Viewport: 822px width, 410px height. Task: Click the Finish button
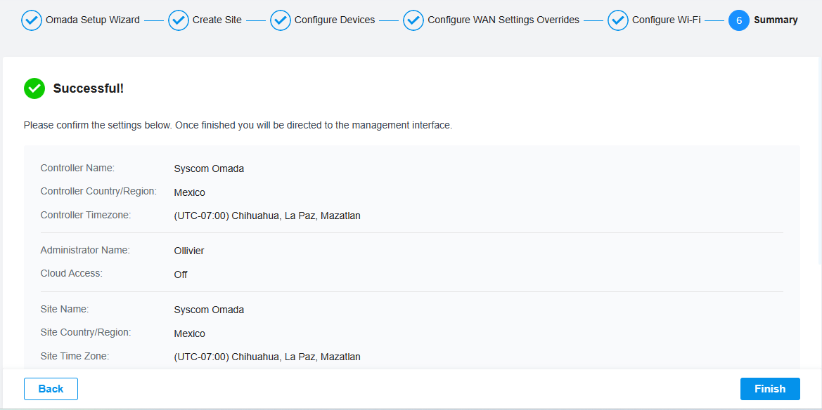[x=770, y=389]
